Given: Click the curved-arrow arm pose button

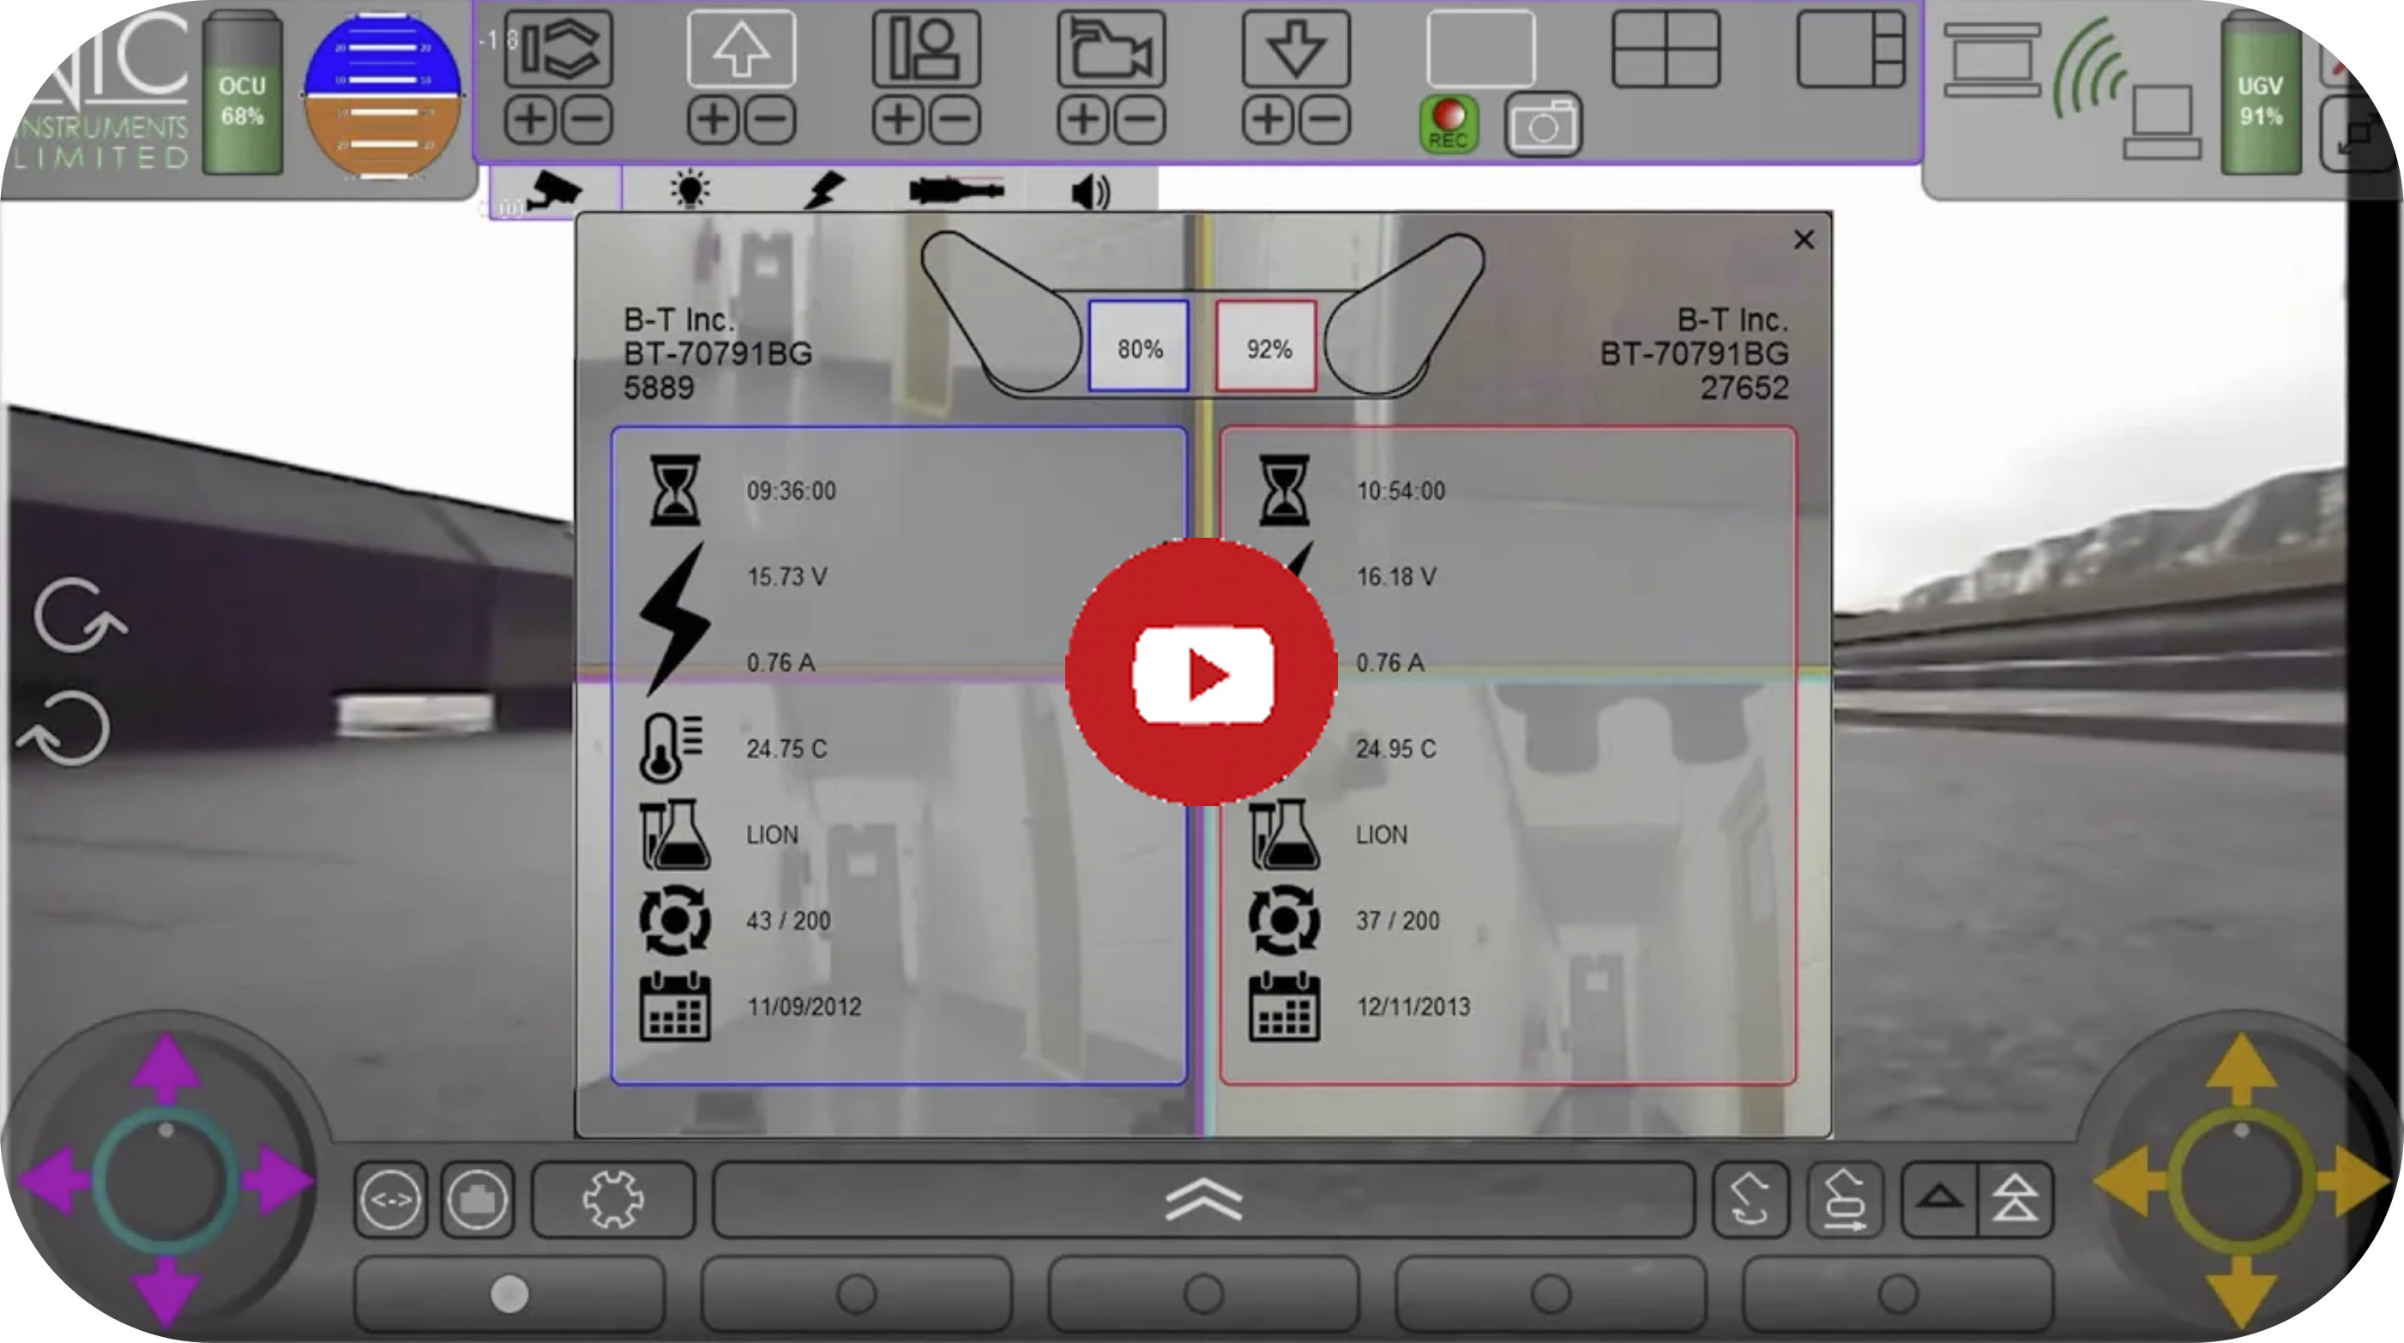Looking at the screenshot, I should (1750, 1199).
